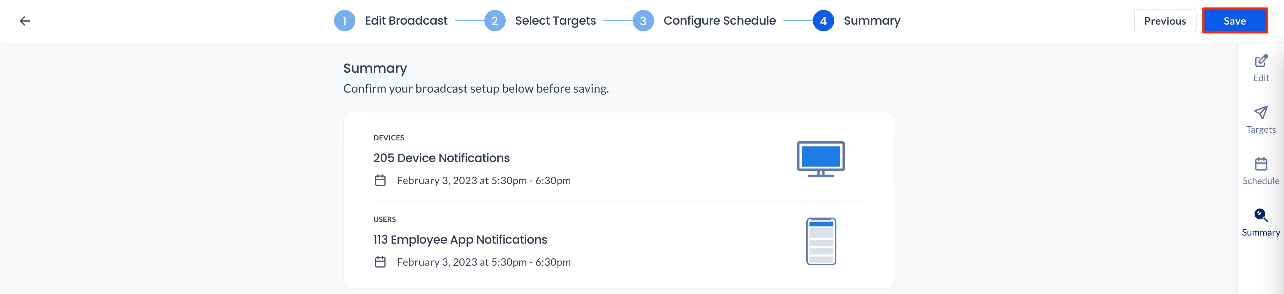Go to step 2 circle
The height and width of the screenshot is (294, 1284).
pyautogui.click(x=495, y=21)
